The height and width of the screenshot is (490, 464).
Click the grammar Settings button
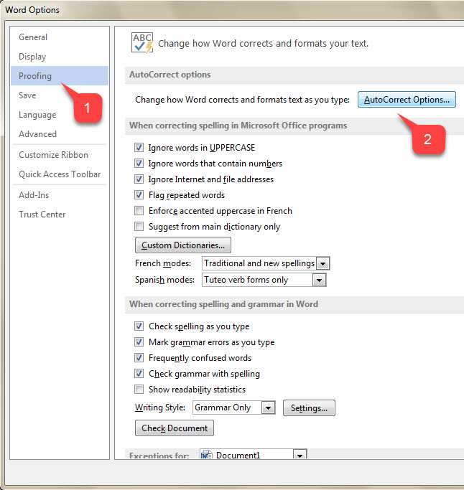pos(309,408)
